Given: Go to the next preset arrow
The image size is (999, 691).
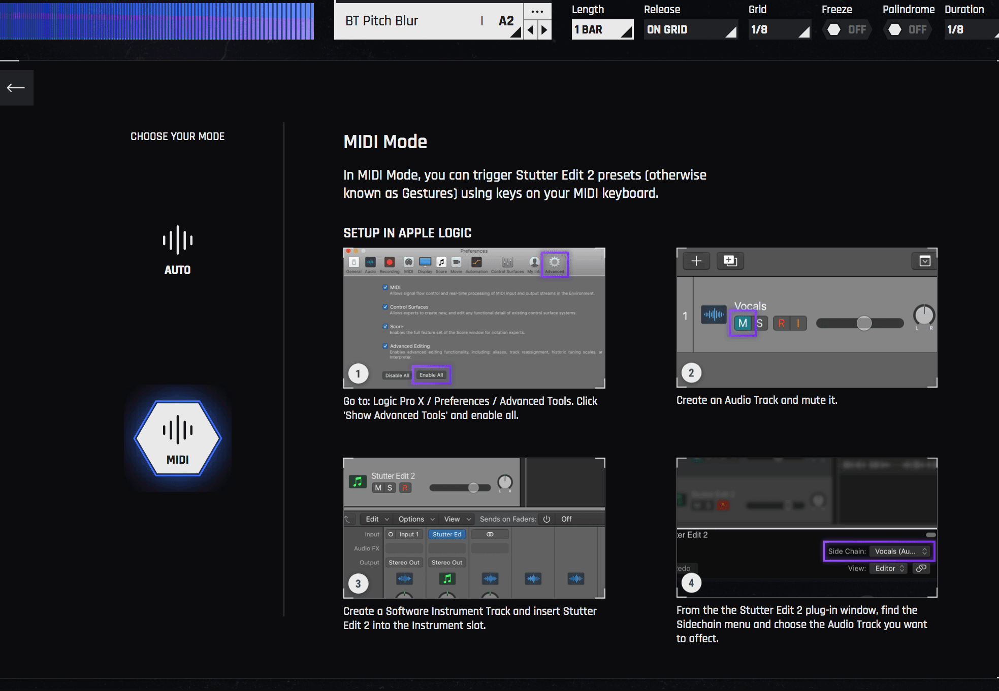Looking at the screenshot, I should click(544, 30).
